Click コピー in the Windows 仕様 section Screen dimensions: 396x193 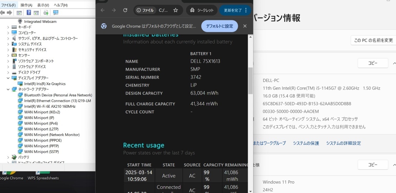373,165
